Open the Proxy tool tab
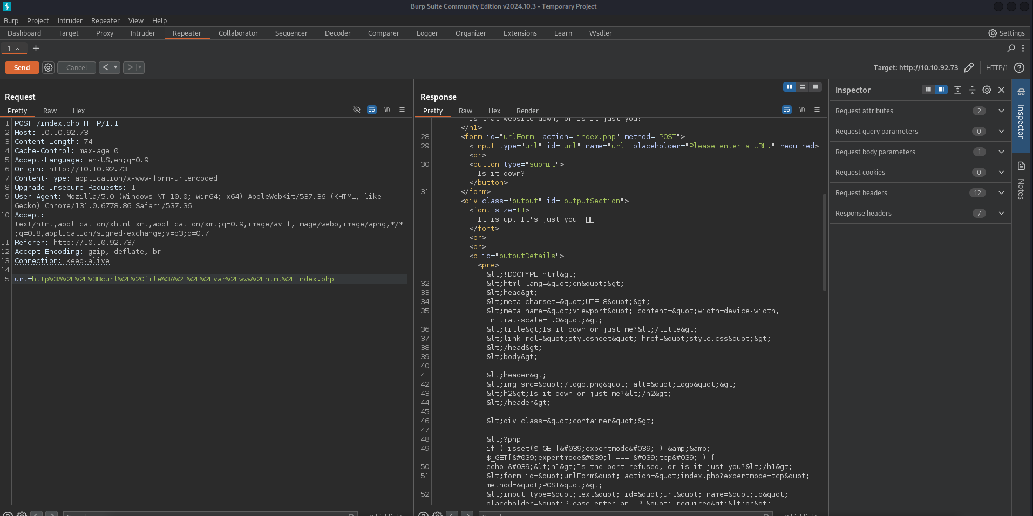The width and height of the screenshot is (1033, 516). [x=105, y=33]
